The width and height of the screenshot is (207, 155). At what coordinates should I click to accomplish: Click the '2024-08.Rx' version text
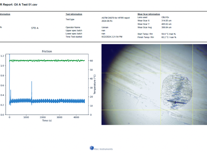click(107, 21)
